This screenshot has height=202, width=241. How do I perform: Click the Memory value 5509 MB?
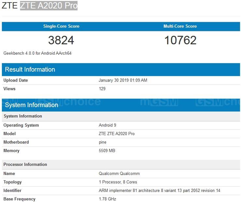coord(107,151)
